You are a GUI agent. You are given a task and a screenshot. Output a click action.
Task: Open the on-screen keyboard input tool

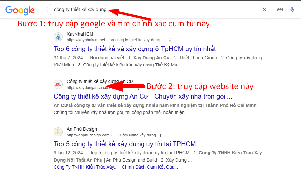pyautogui.click(x=280, y=9)
